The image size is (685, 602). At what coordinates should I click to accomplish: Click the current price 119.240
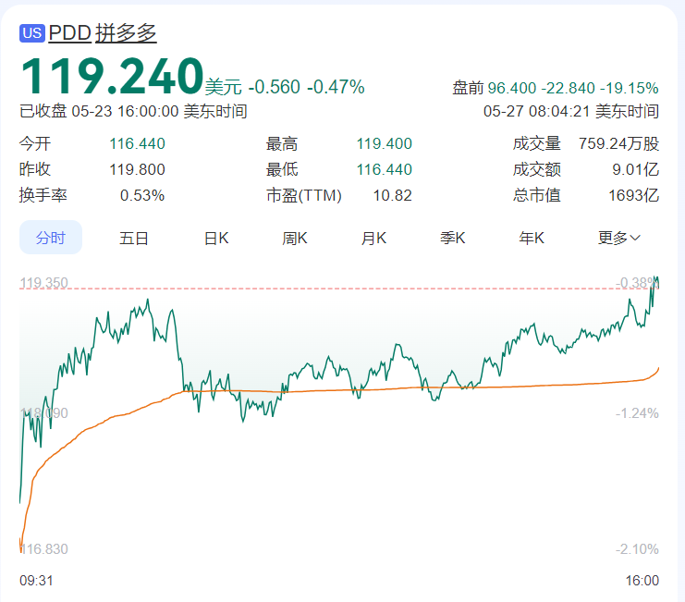112,76
